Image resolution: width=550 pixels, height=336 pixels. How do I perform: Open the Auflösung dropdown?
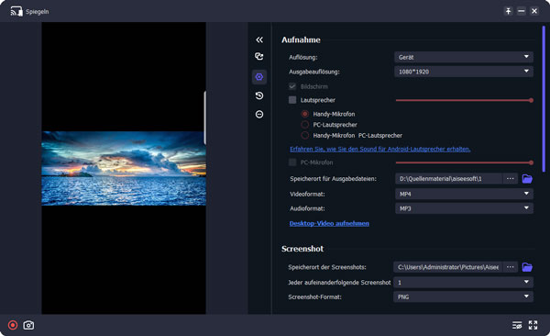click(x=464, y=57)
